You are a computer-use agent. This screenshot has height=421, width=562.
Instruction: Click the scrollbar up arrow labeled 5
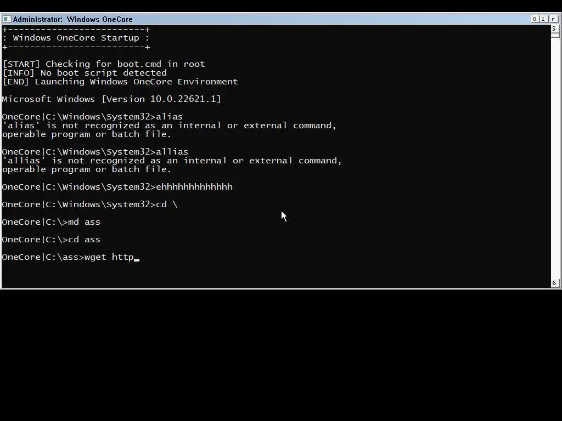tap(554, 29)
